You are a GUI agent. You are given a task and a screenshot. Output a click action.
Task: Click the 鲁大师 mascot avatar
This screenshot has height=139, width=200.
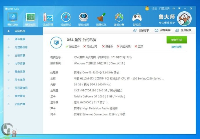(x=184, y=19)
